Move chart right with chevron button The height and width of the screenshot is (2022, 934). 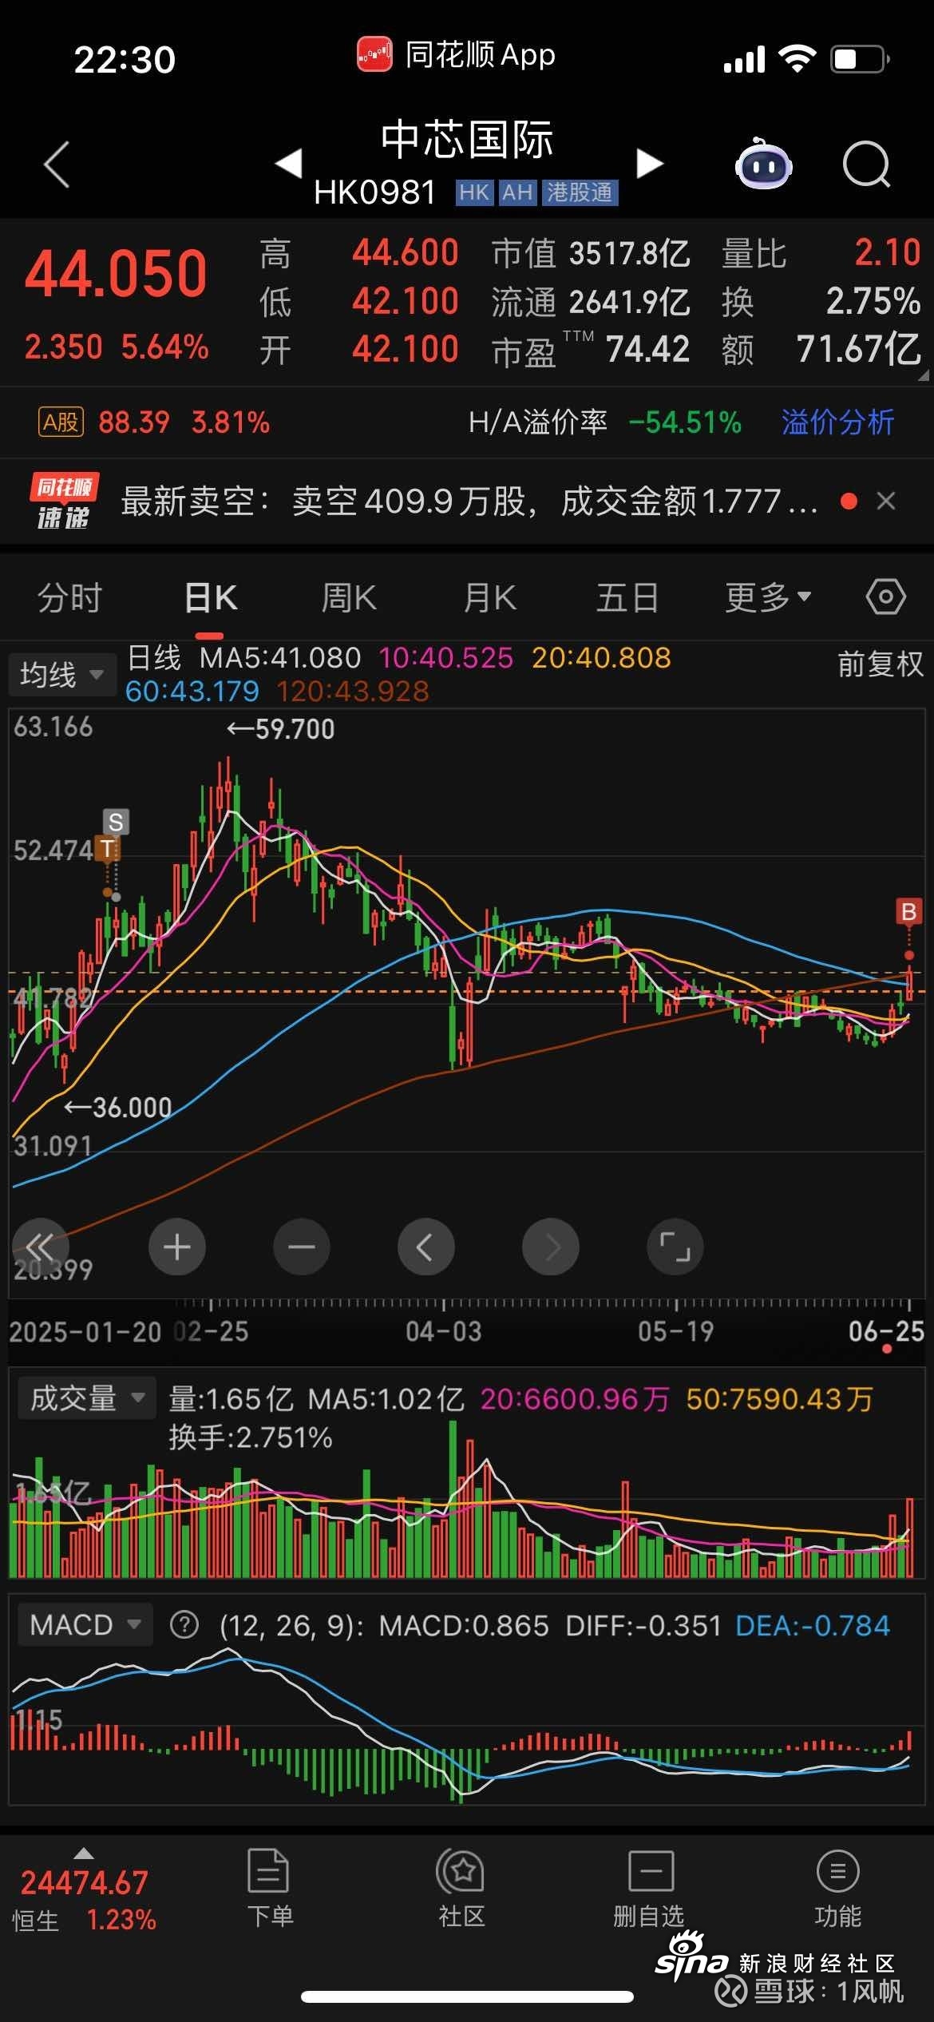tap(551, 1247)
